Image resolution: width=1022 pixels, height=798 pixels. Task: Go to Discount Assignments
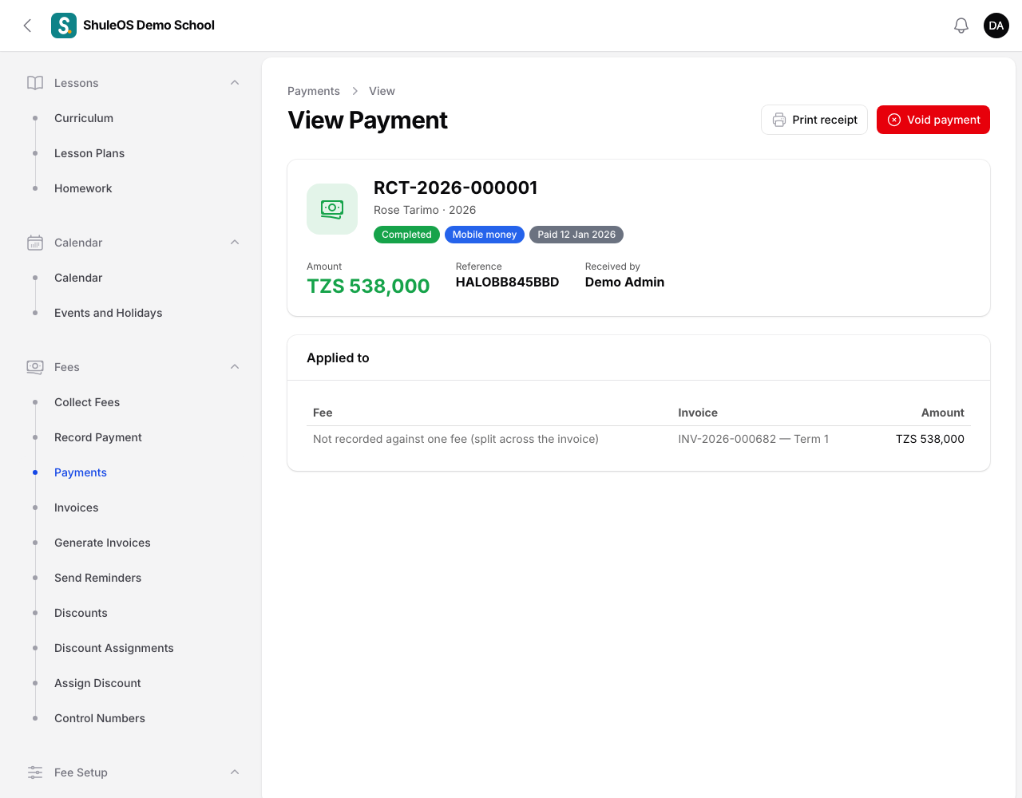[x=114, y=648]
